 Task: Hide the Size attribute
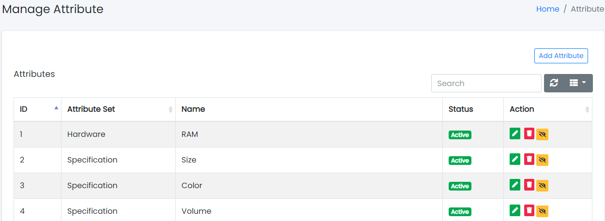pyautogui.click(x=543, y=160)
